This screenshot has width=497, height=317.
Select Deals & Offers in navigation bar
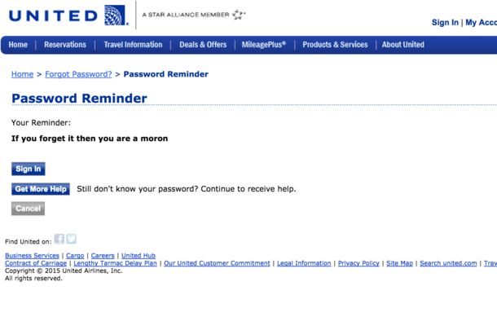203,45
